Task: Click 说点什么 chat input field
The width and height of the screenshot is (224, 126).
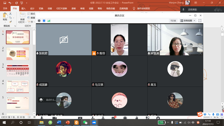Action: tap(51, 100)
